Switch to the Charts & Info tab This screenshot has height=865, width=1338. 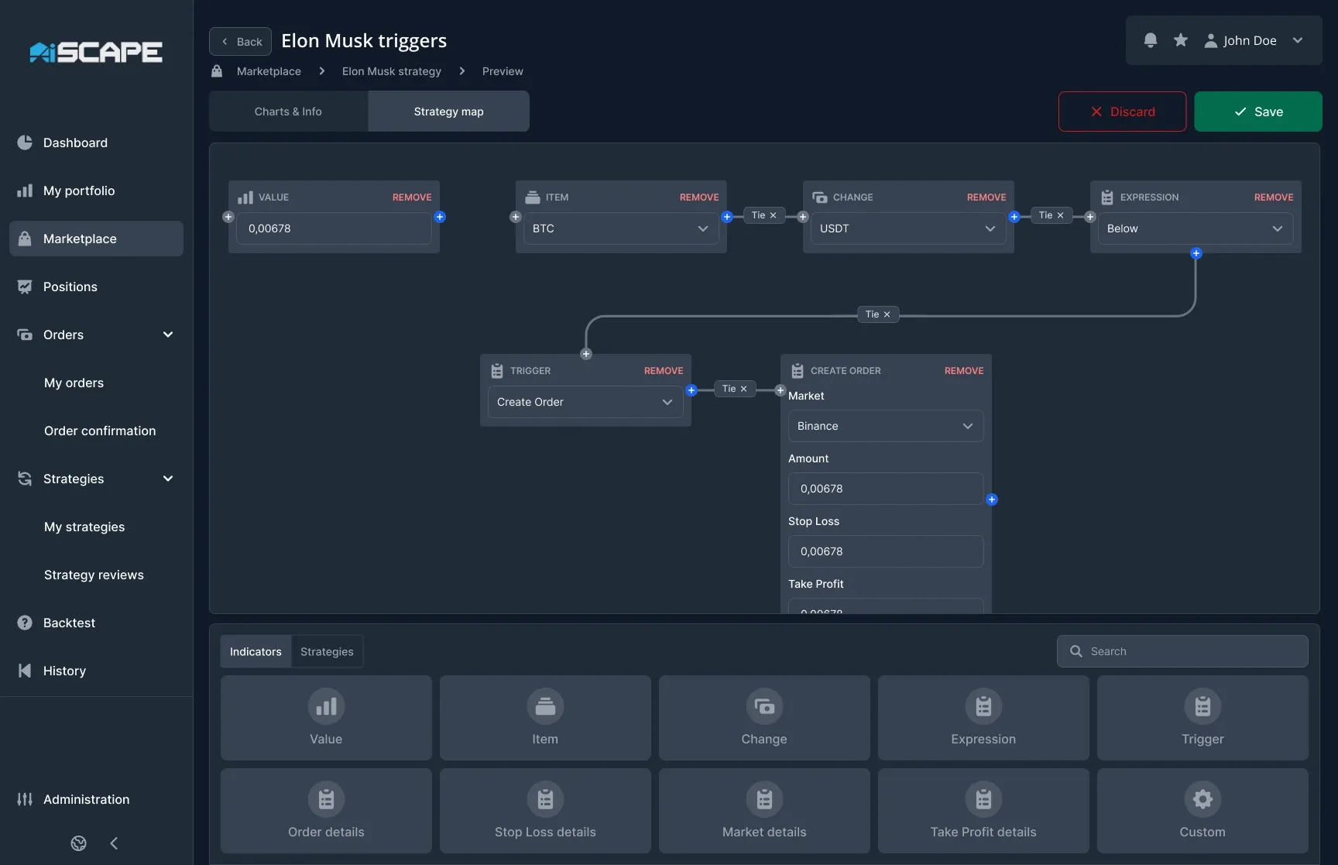coord(288,112)
